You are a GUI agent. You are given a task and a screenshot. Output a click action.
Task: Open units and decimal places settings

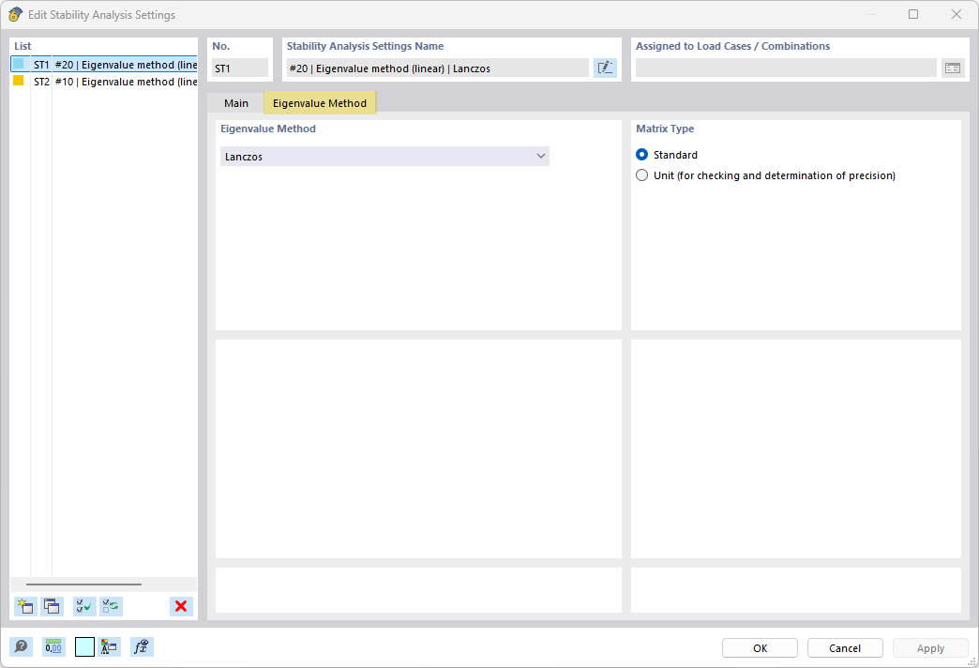[x=53, y=646]
